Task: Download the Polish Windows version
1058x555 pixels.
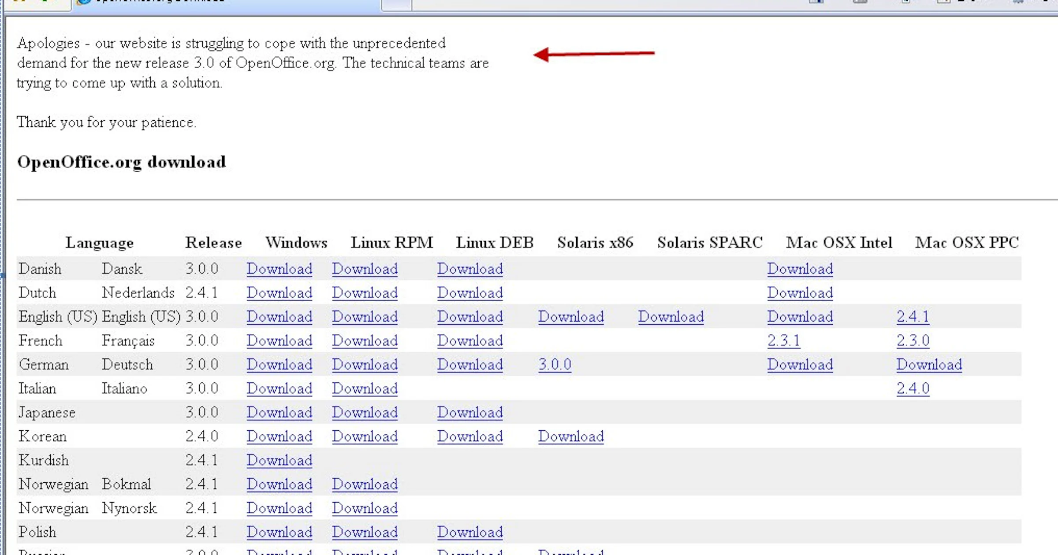Action: [x=279, y=532]
